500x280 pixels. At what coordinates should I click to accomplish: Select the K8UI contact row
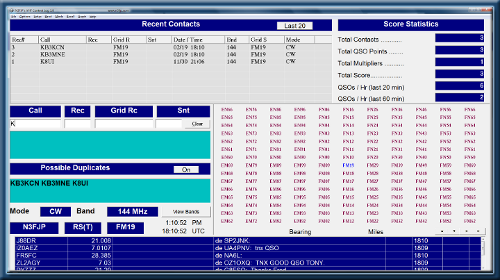pyautogui.click(x=171, y=62)
